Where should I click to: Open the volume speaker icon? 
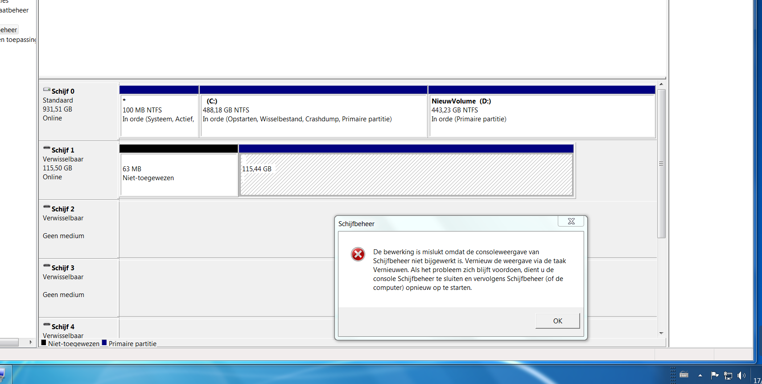coord(741,376)
